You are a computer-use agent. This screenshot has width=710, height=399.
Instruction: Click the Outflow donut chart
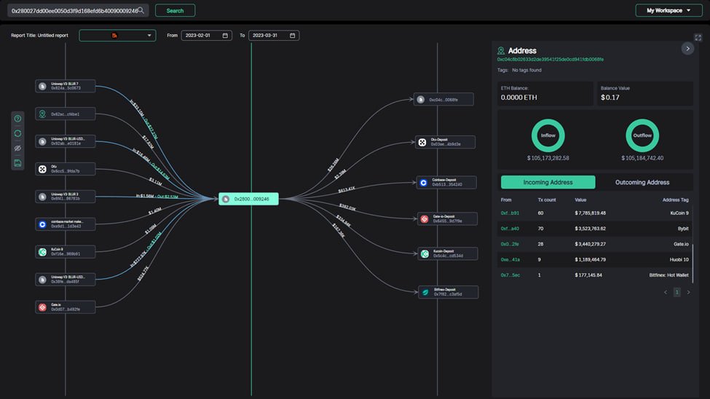[x=642, y=135]
